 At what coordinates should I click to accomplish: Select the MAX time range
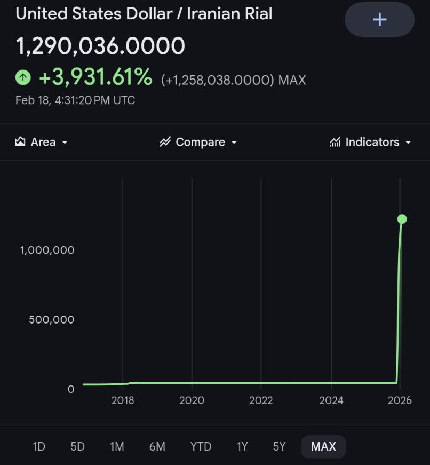pos(323,446)
